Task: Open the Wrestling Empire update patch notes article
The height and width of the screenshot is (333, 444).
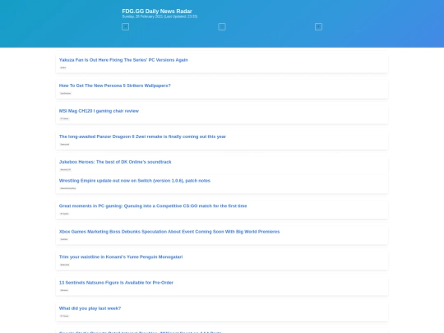Action: [135, 181]
